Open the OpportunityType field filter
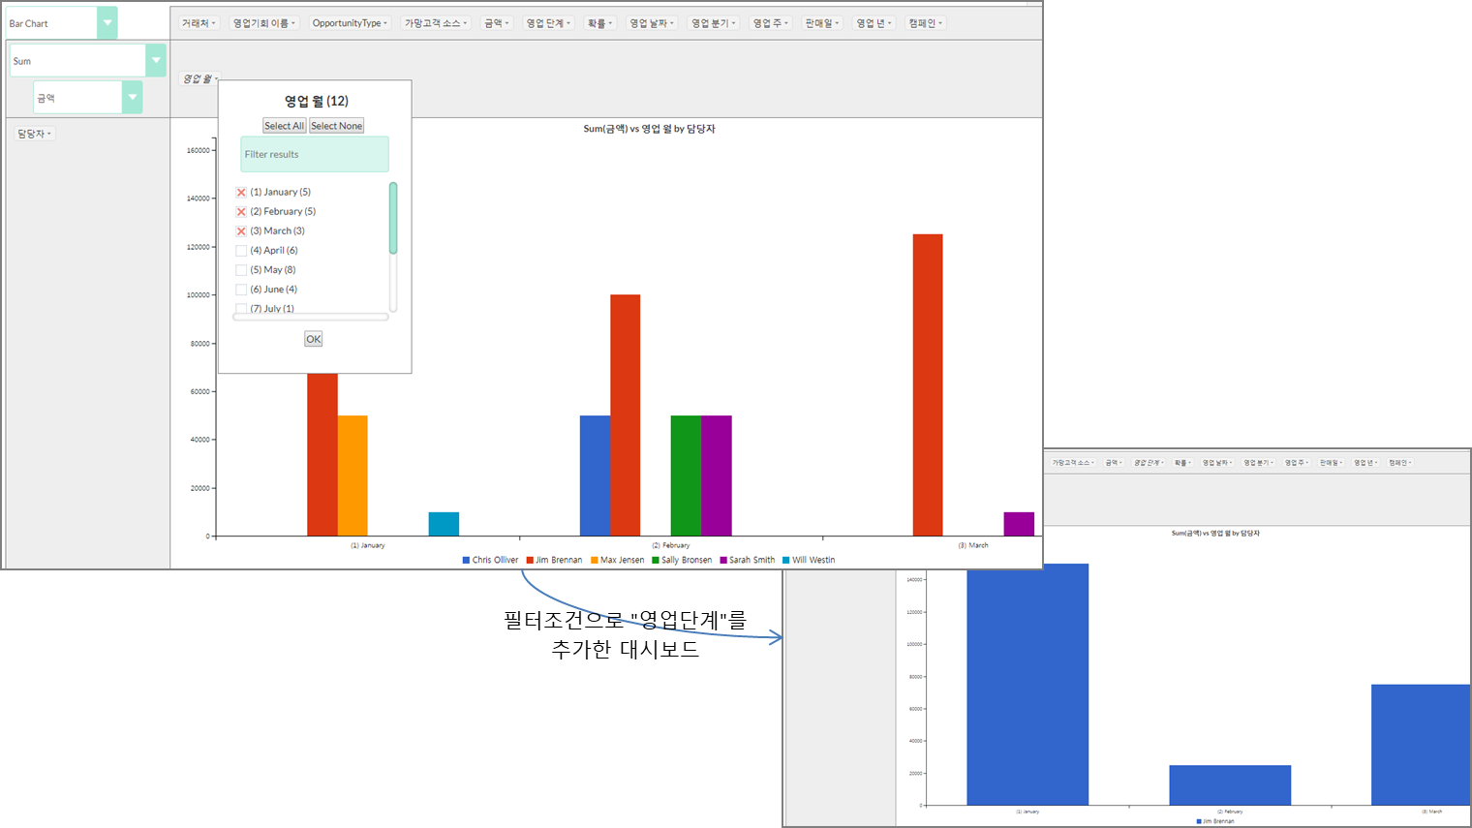The image size is (1472, 828). [x=350, y=23]
